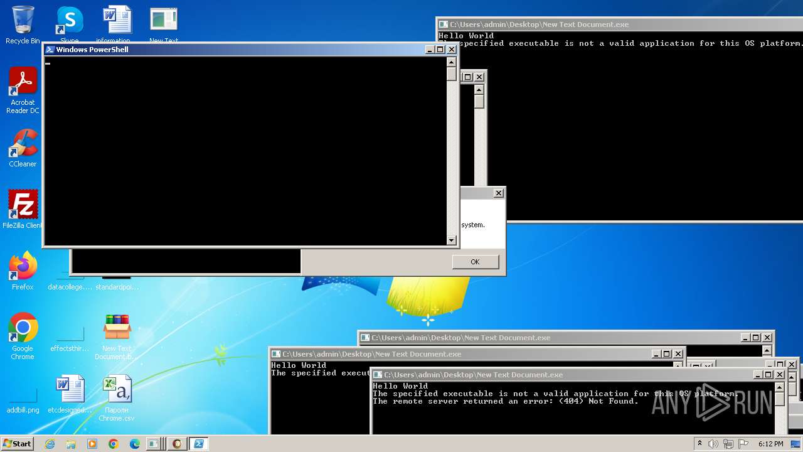Open the Acrobat Reader DC shortcut

tap(23, 91)
